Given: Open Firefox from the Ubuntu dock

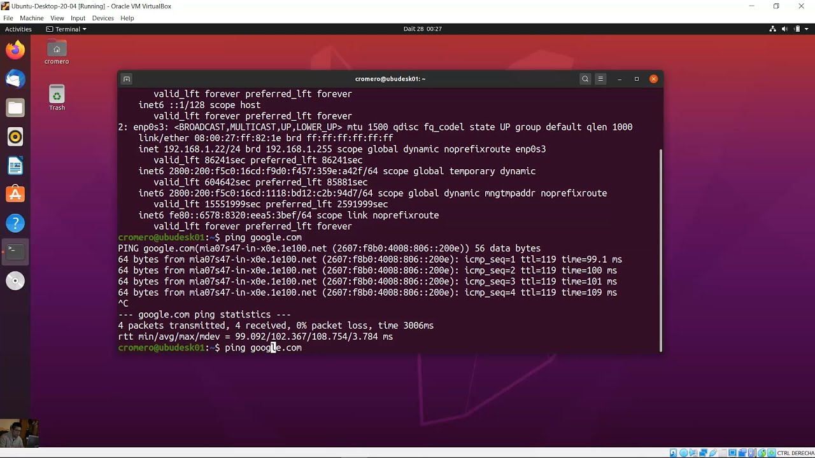Looking at the screenshot, I should point(15,50).
